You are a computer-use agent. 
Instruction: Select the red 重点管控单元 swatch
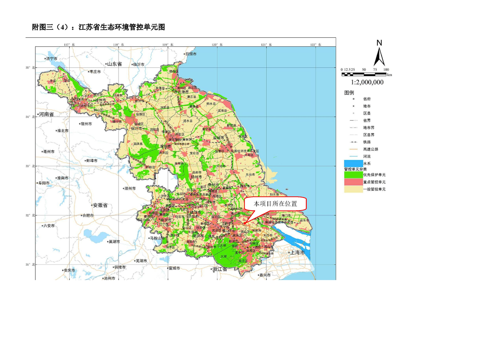pyautogui.click(x=353, y=182)
